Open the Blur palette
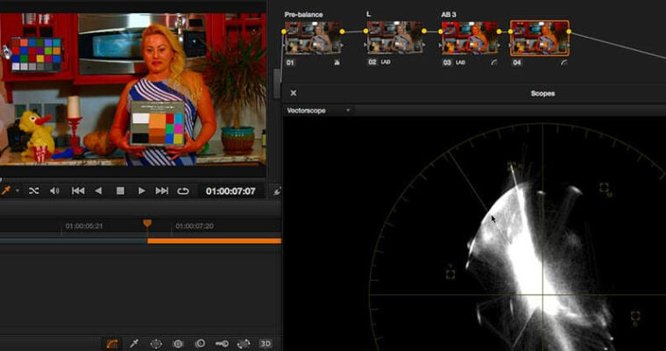The height and width of the screenshot is (351, 666). (200, 343)
